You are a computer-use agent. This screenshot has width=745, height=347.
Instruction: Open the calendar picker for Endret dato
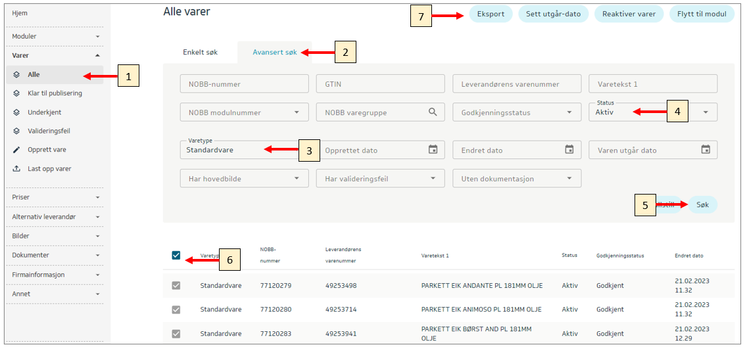click(569, 150)
